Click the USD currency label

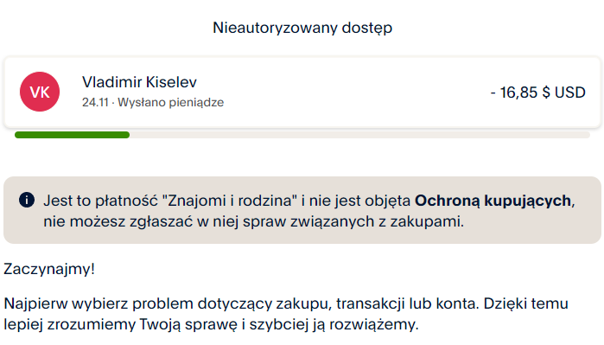(570, 93)
